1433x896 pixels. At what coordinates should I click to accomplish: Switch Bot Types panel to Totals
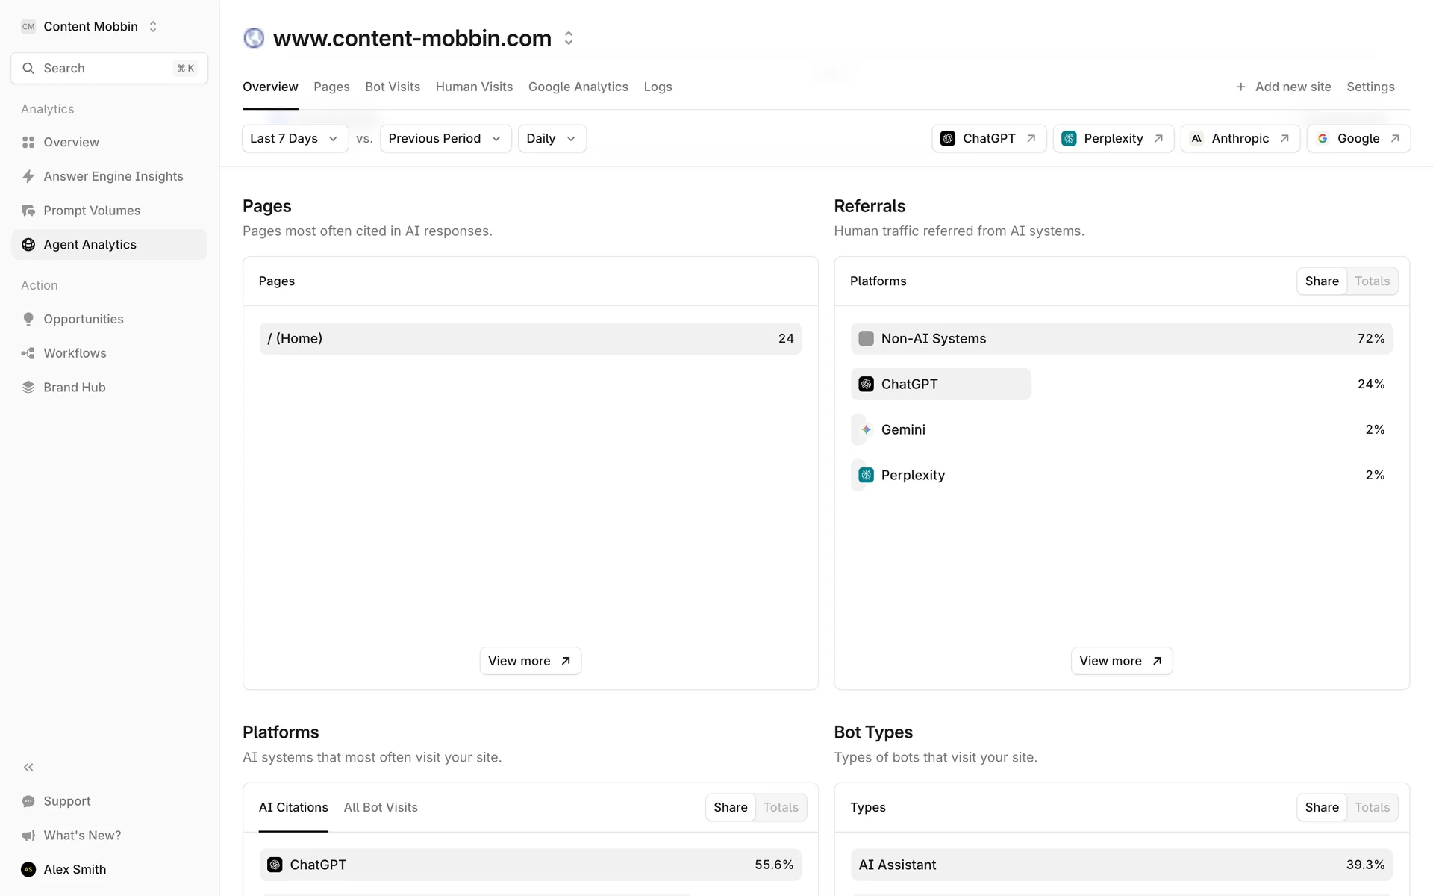coord(1372,807)
